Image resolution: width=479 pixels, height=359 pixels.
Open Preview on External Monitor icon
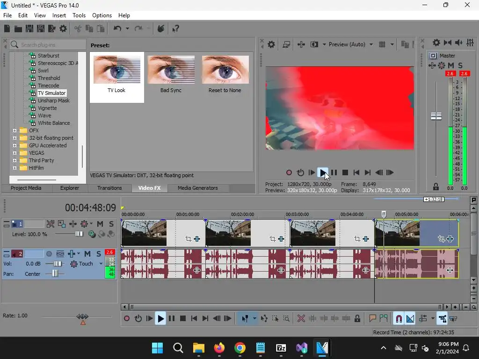(x=286, y=44)
